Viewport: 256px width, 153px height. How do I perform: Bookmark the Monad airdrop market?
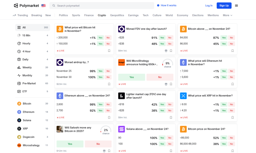pyautogui.click(x=109, y=84)
